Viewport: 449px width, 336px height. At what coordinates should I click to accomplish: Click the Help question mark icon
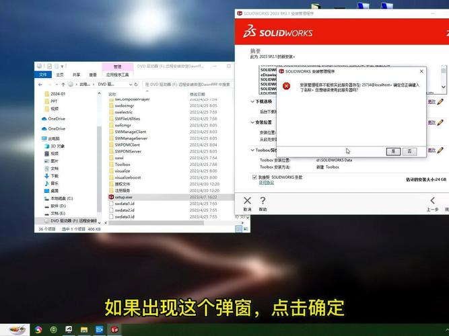tap(263, 201)
